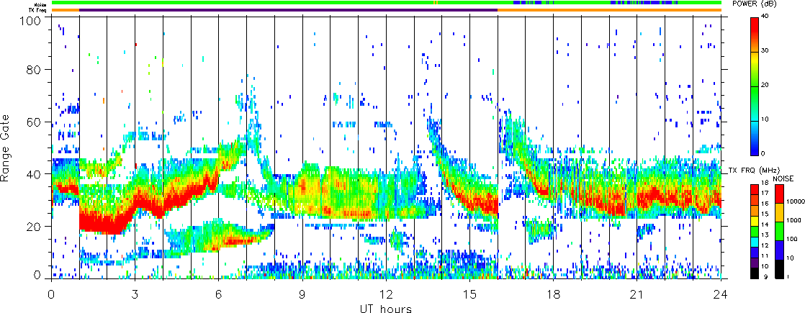Click the 6 tick label on the UT hours axis
Screen dimensions: 805x313
pos(218,295)
